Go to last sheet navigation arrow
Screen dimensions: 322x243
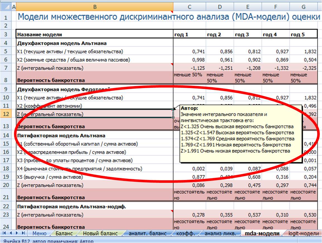click(23, 233)
